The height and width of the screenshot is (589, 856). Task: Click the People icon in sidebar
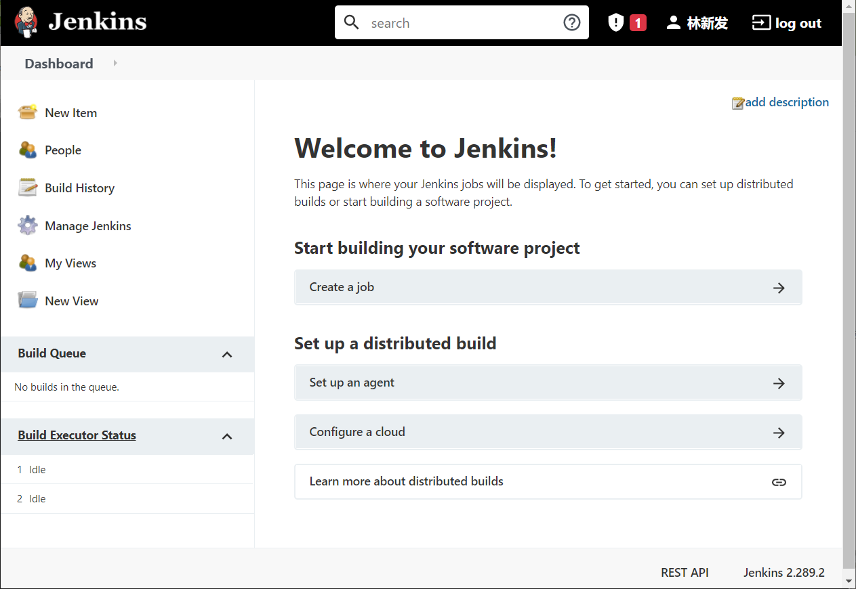pos(27,150)
